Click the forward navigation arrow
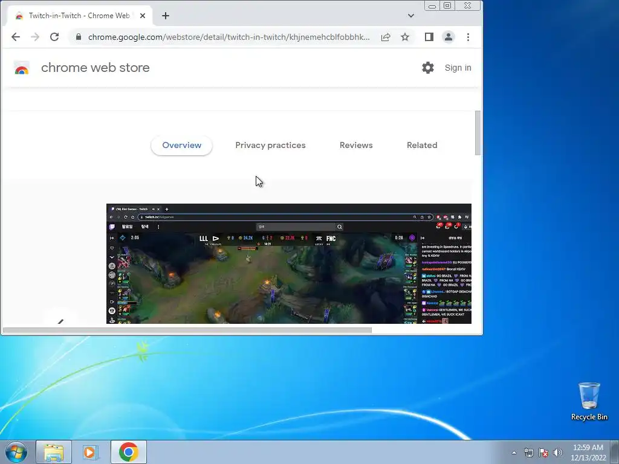 [x=35, y=37]
